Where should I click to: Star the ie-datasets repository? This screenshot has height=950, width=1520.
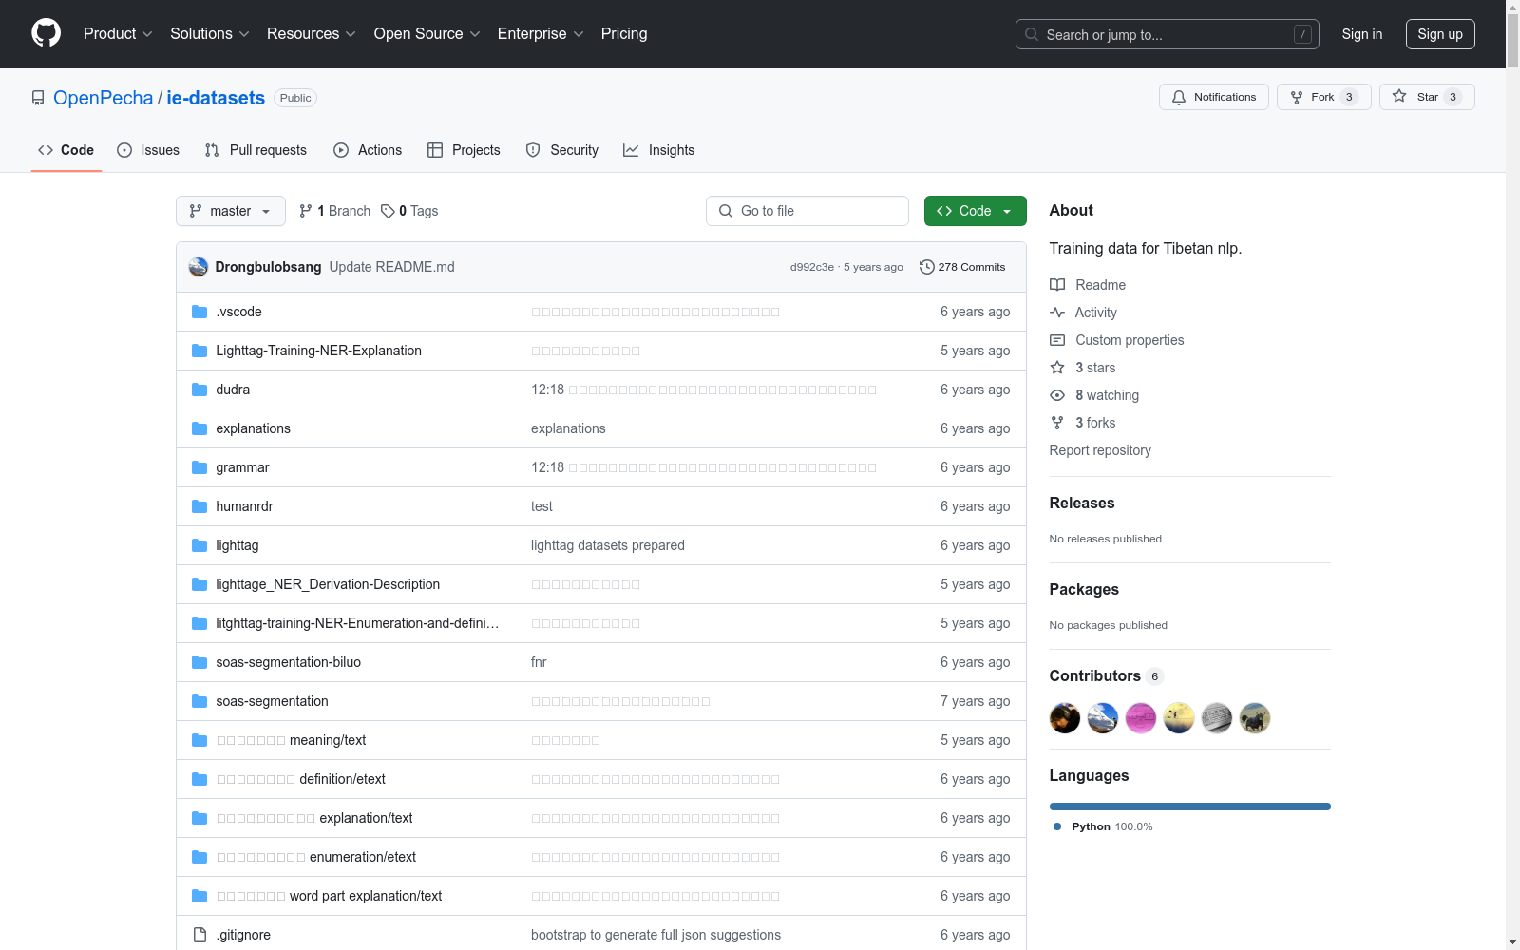[x=1427, y=97]
